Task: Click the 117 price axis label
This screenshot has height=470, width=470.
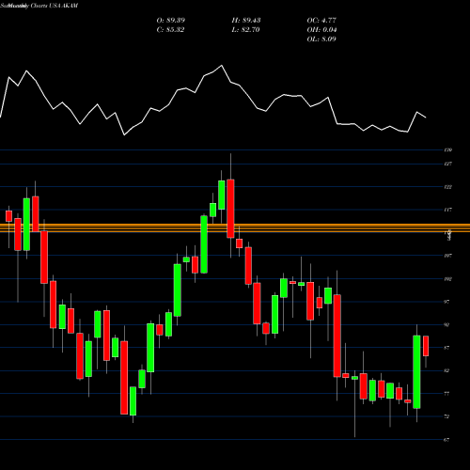Action: [448, 210]
